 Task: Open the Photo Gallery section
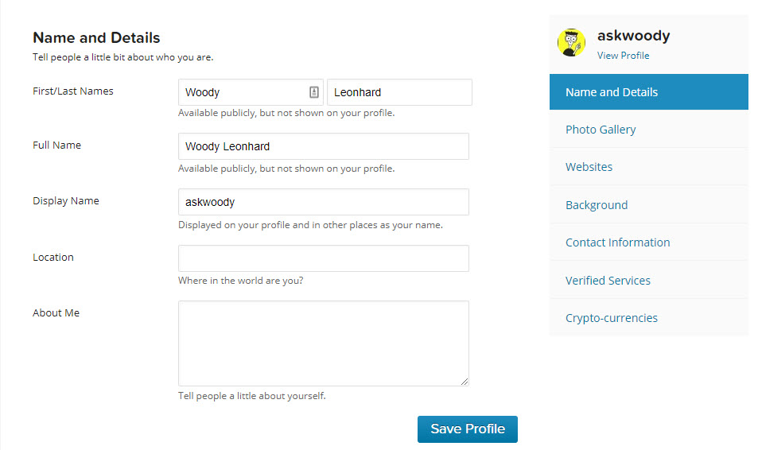click(x=601, y=130)
